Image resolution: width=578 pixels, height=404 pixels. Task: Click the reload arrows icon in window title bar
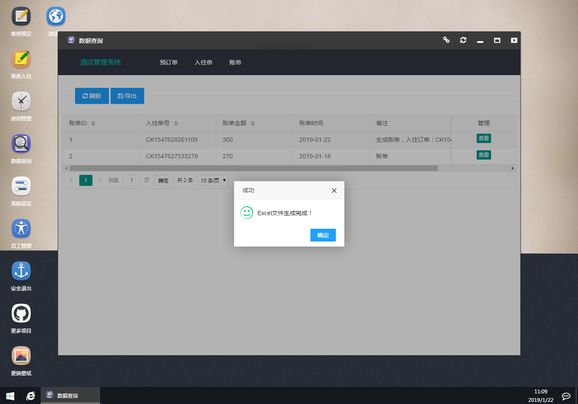tap(463, 40)
